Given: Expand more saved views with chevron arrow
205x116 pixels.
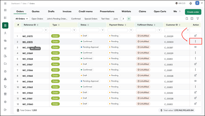Looking at the screenshot, I should click(123, 19).
